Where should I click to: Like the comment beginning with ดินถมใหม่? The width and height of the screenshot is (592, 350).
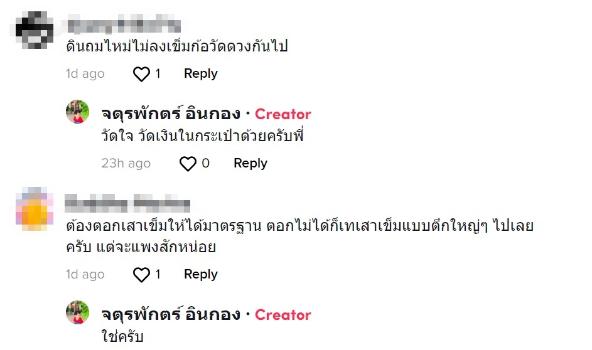(x=142, y=74)
